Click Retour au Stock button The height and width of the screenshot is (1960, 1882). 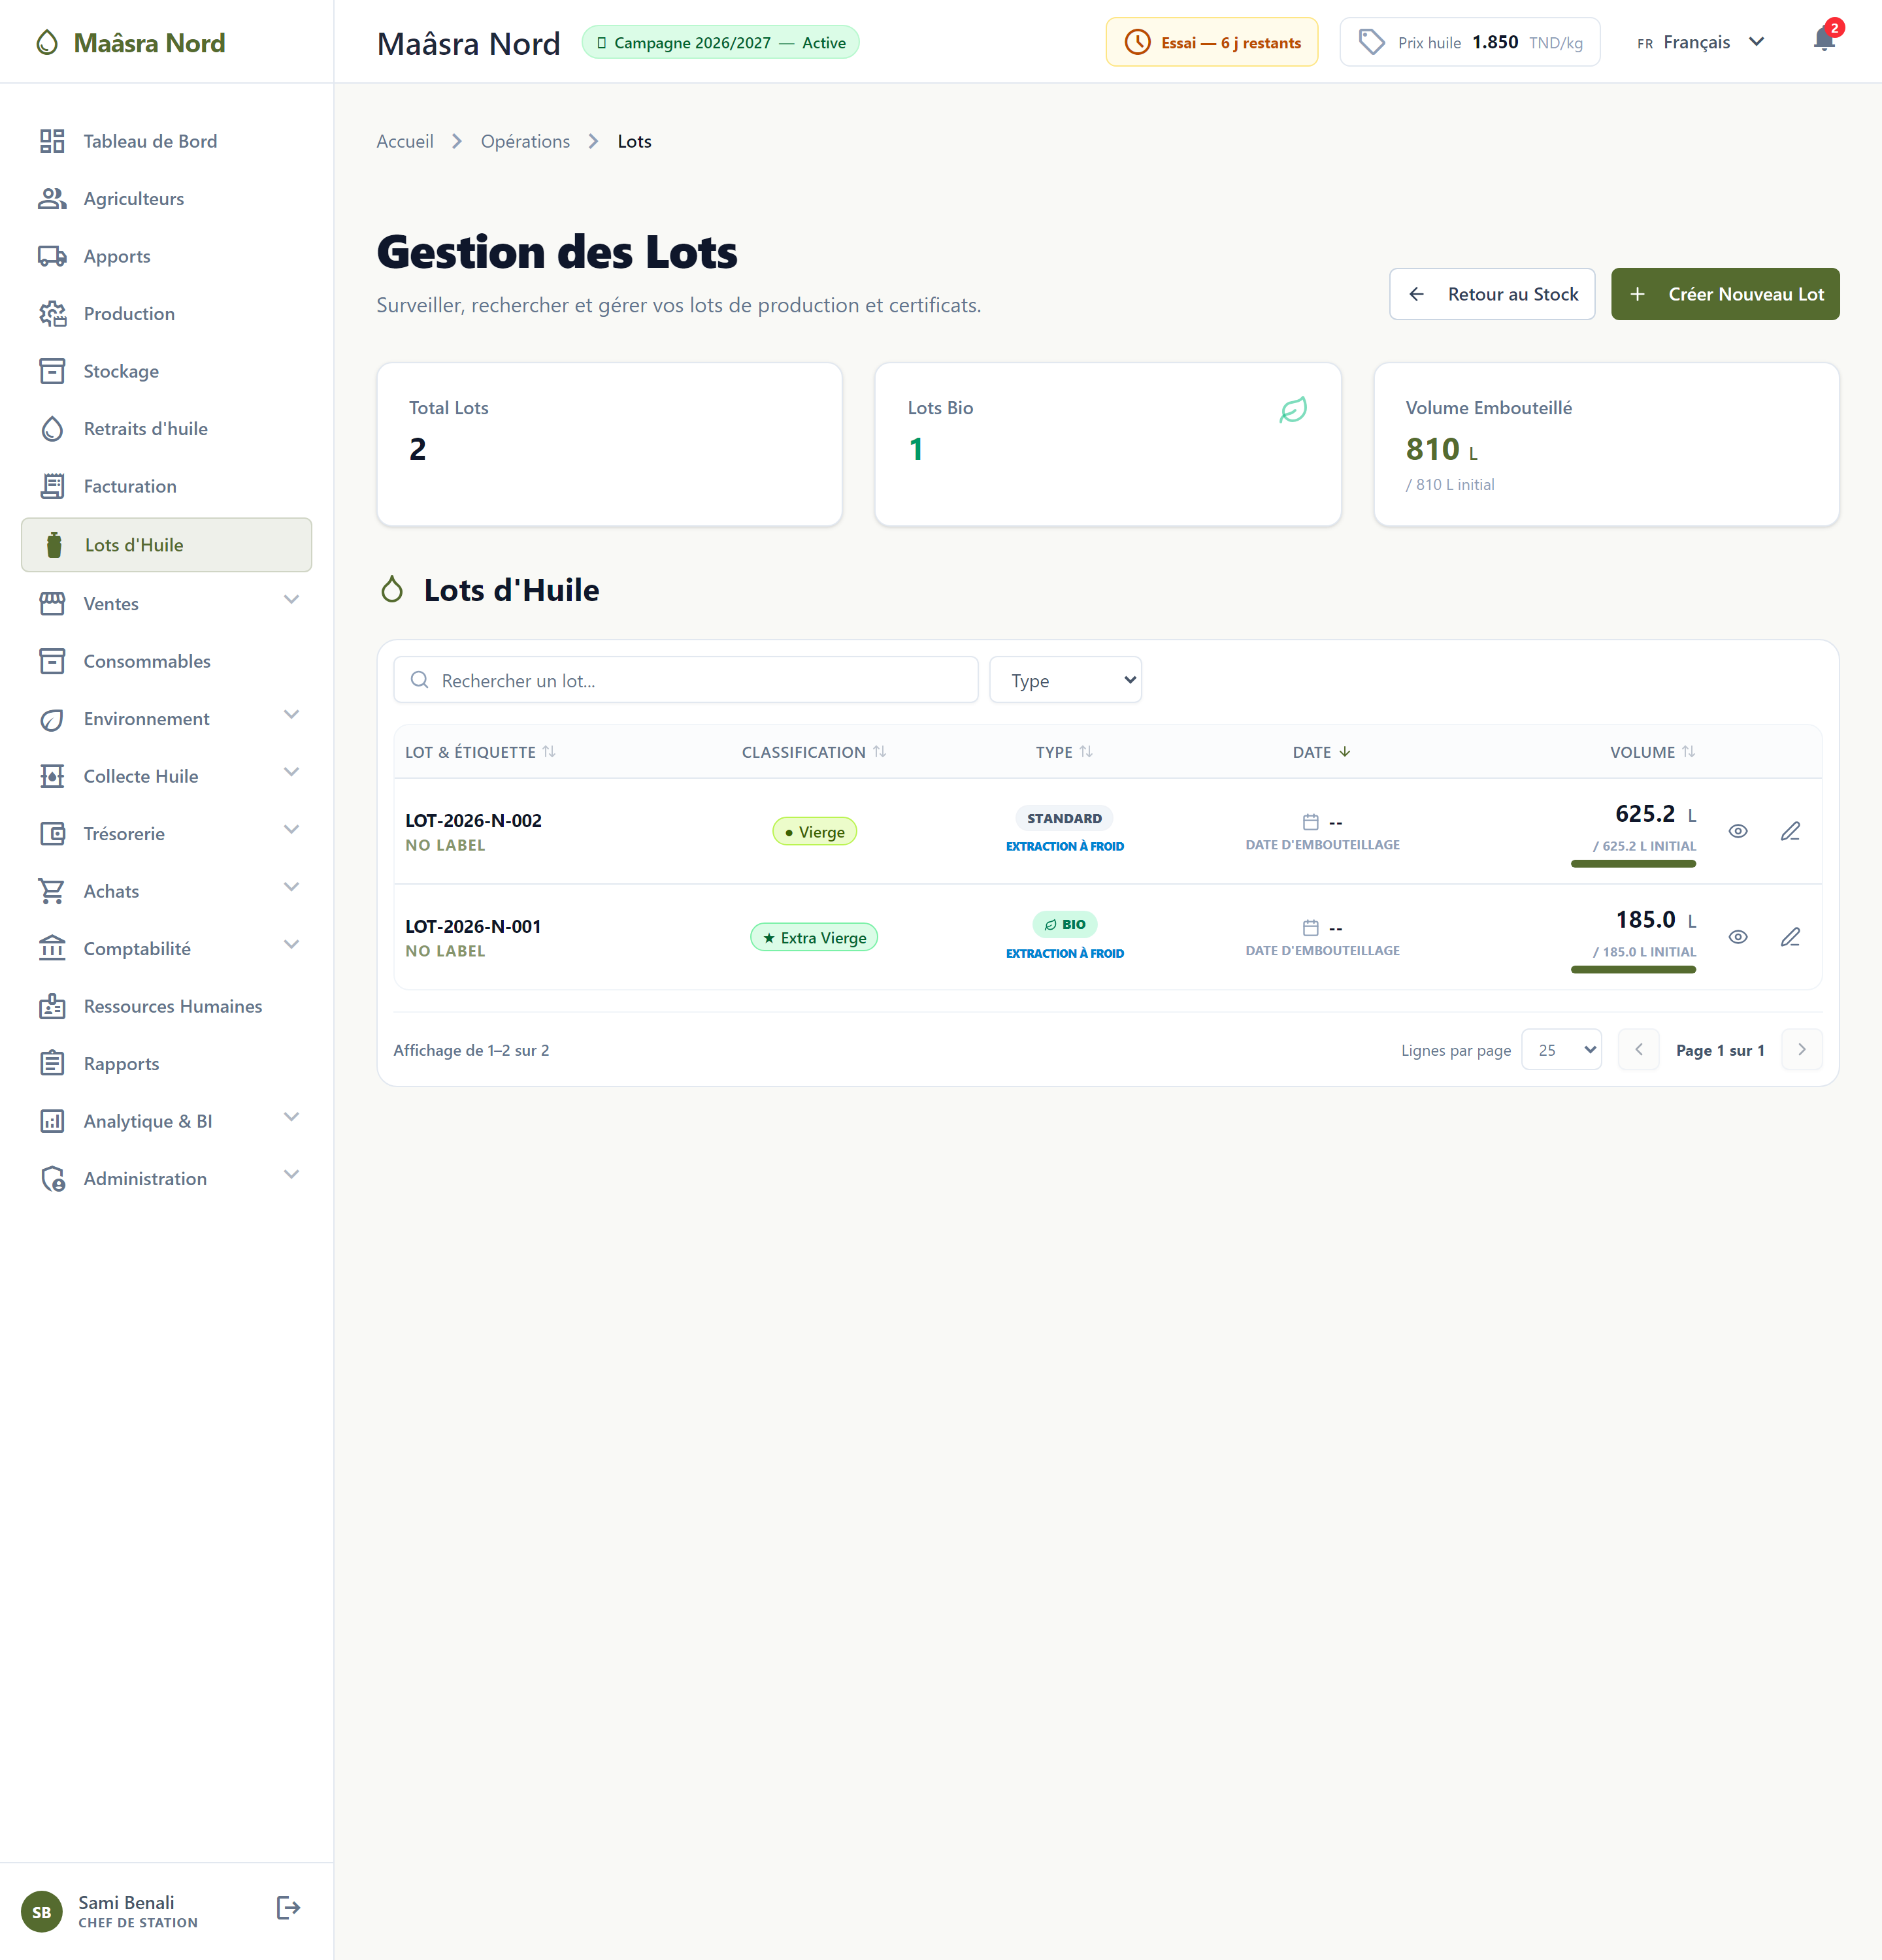pos(1492,294)
